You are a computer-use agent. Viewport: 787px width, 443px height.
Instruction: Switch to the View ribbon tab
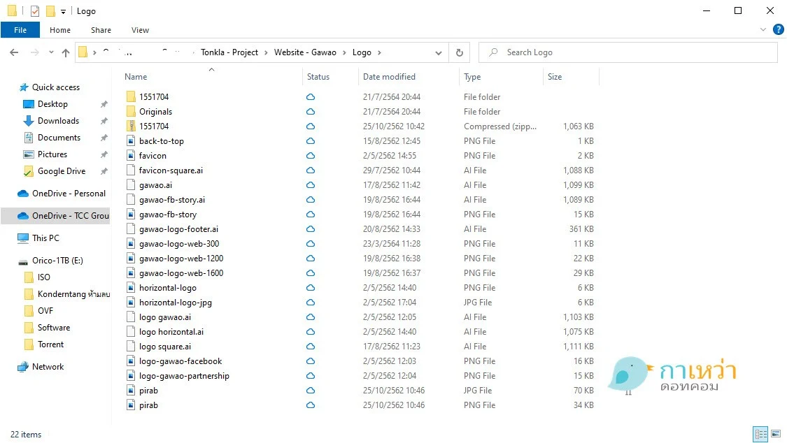click(x=140, y=30)
